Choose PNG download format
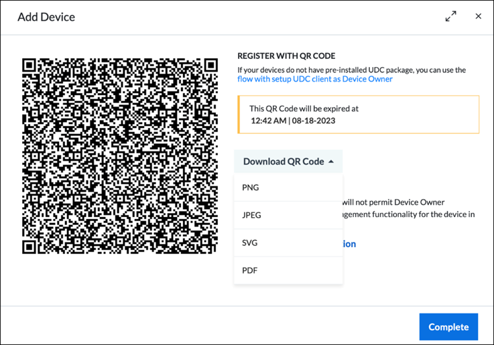 (288, 188)
